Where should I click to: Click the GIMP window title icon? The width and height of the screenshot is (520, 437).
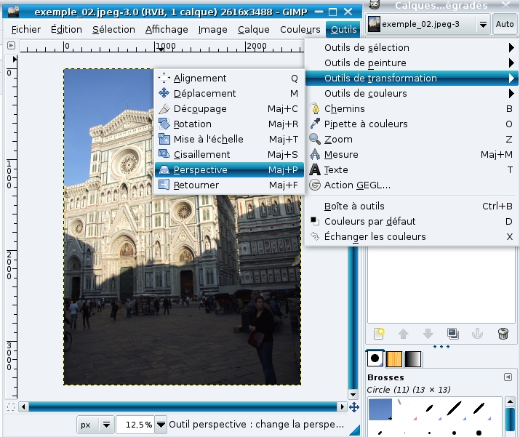pos(12,12)
